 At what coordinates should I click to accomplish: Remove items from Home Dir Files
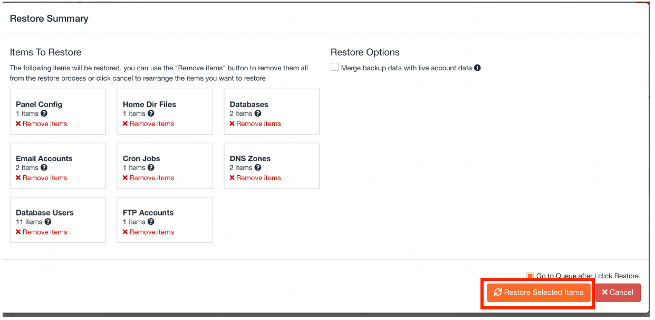tap(149, 124)
